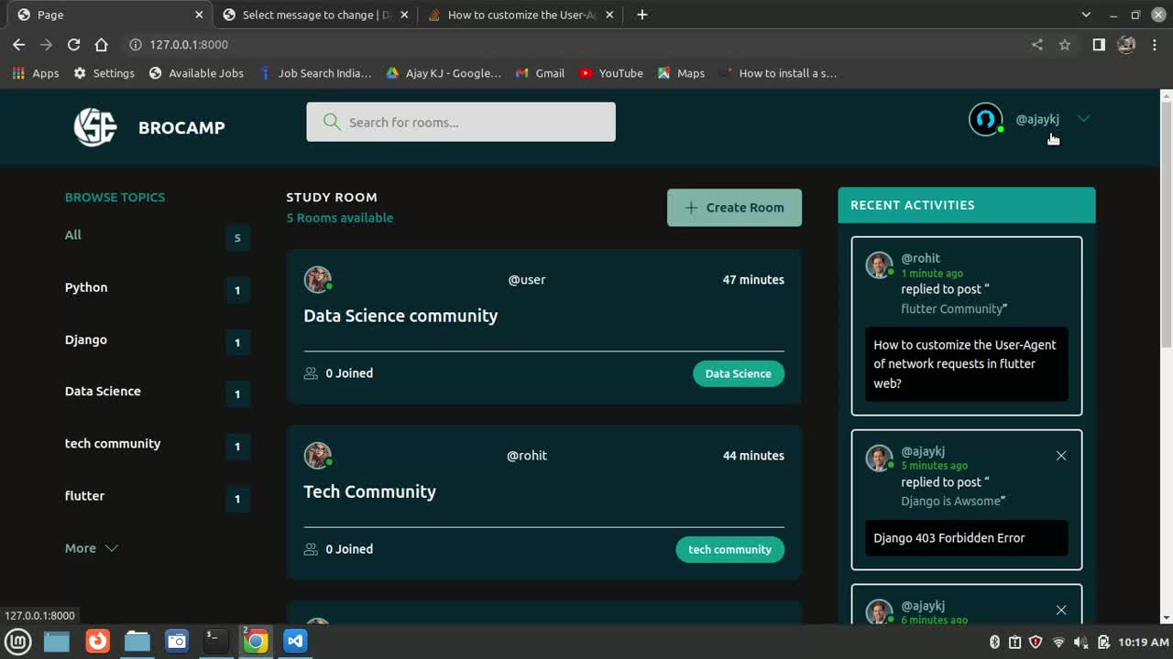1173x659 pixels.
Task: Click the browser home icon
Action: [102, 44]
